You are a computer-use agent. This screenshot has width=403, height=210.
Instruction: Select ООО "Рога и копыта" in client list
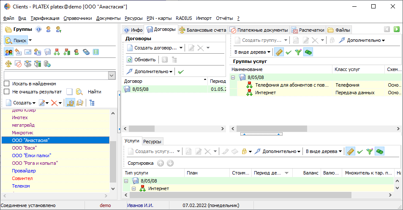tap(35, 163)
